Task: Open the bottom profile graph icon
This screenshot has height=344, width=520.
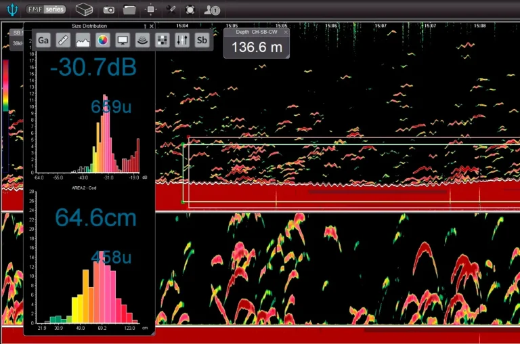Action: pos(83,40)
